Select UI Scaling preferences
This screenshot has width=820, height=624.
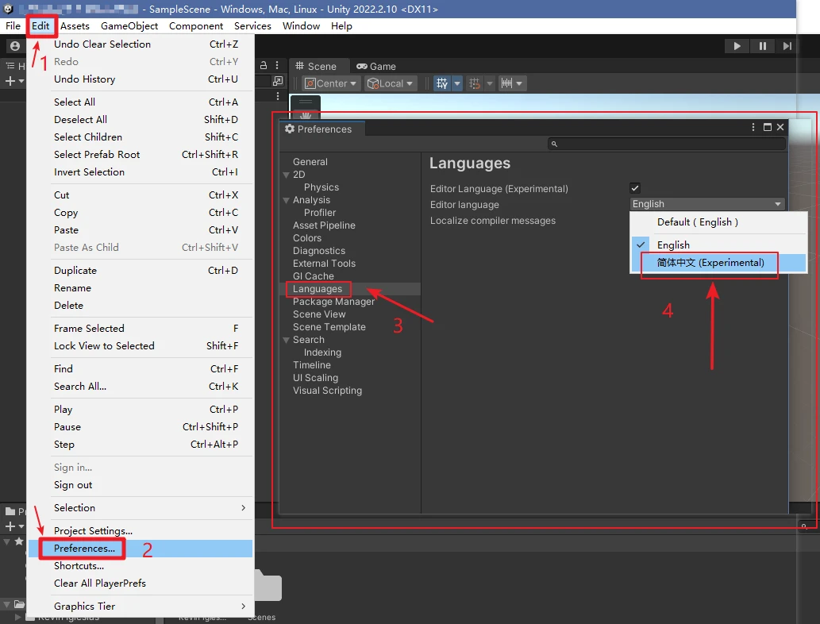click(315, 378)
